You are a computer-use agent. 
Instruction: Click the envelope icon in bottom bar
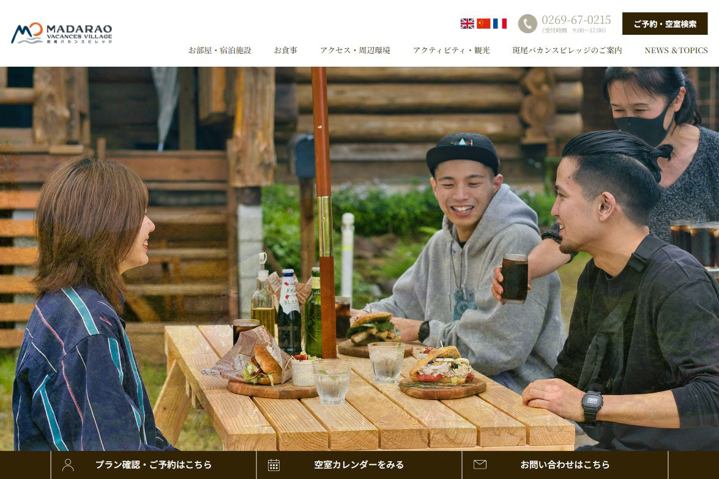coord(480,464)
